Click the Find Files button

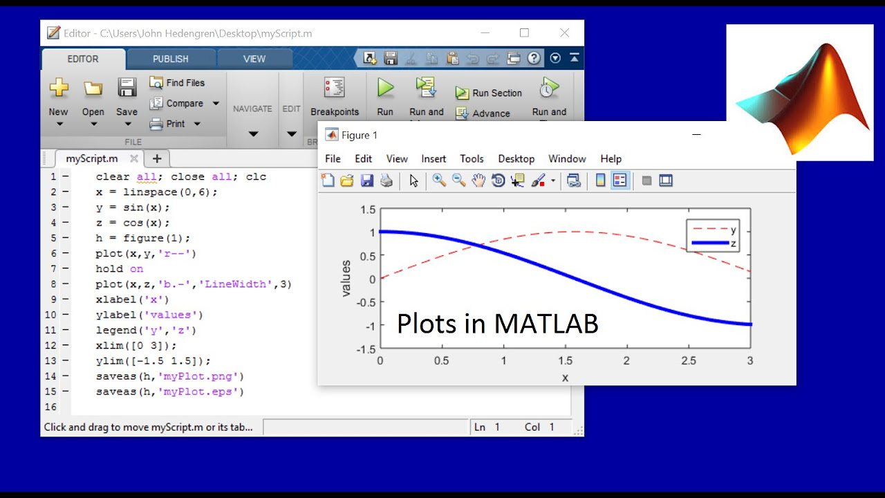coord(178,82)
